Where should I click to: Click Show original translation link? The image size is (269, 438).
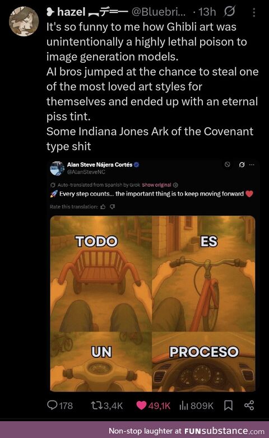[156, 185]
